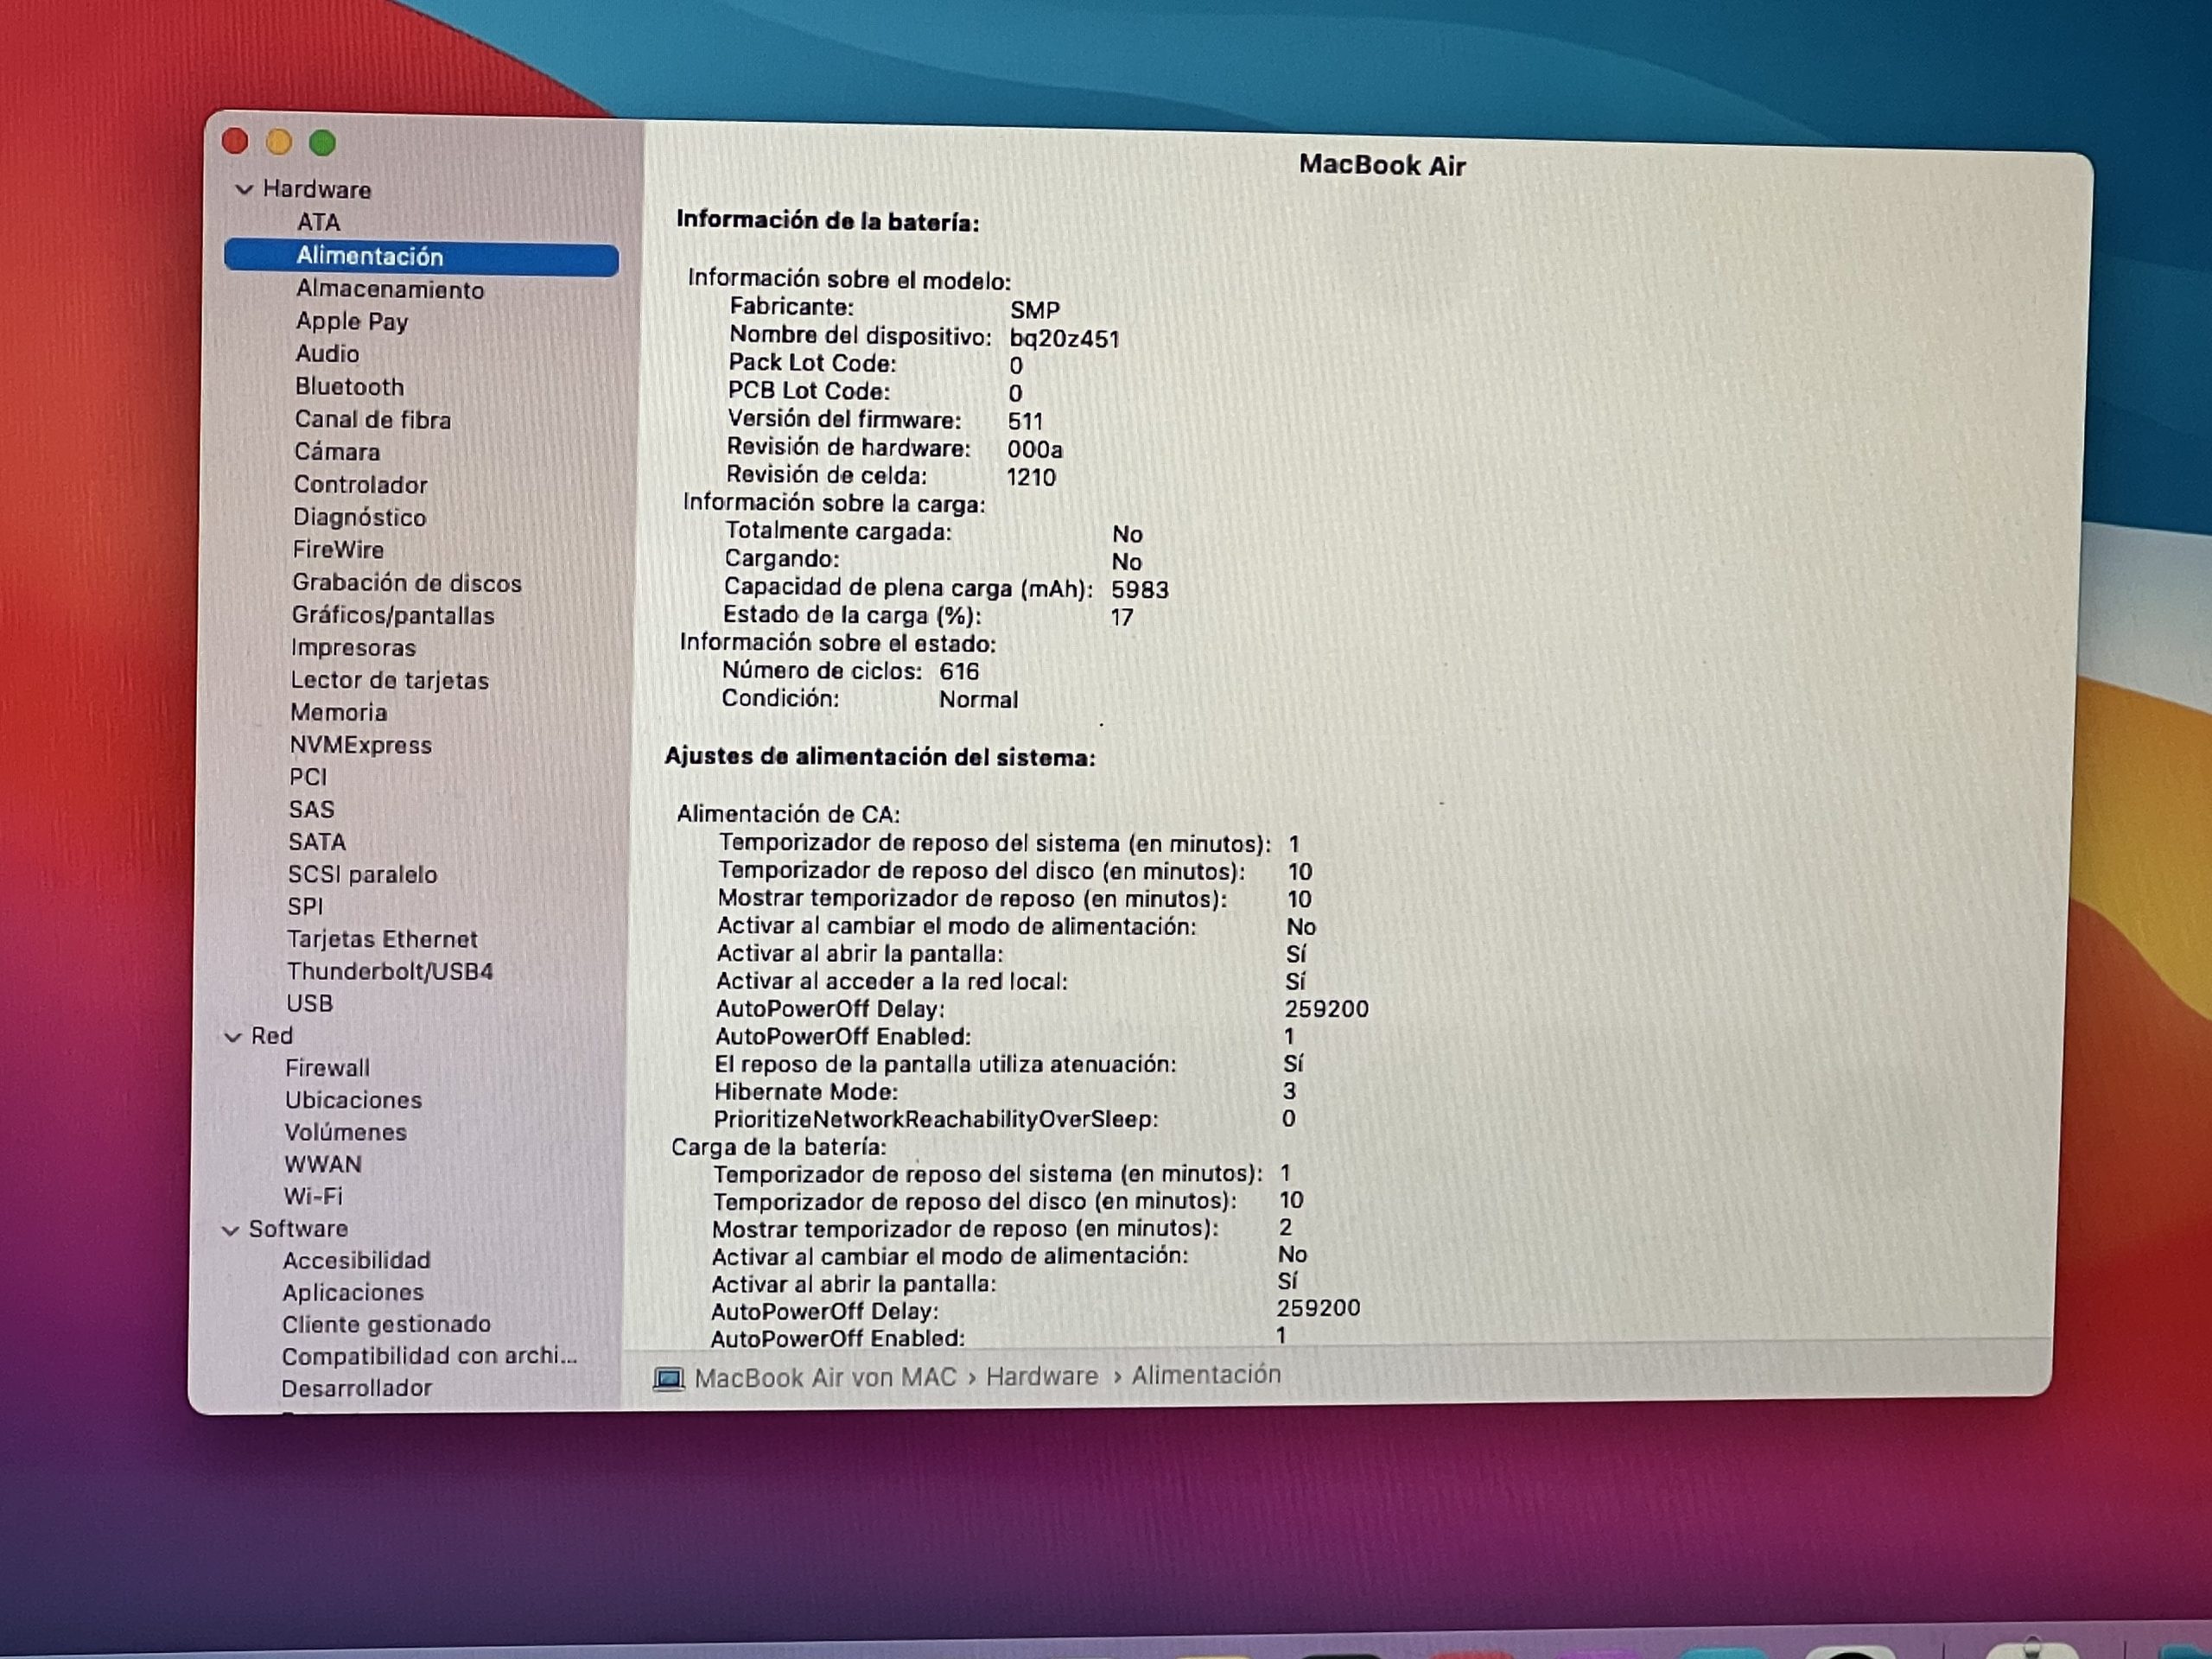Viewport: 2212px width, 1659px height.
Task: Open Accesibilidad under Software
Action: click(x=356, y=1260)
